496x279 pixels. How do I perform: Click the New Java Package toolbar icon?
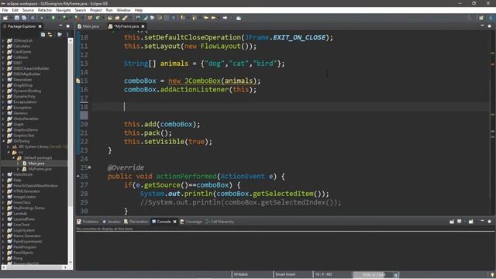tap(90, 18)
